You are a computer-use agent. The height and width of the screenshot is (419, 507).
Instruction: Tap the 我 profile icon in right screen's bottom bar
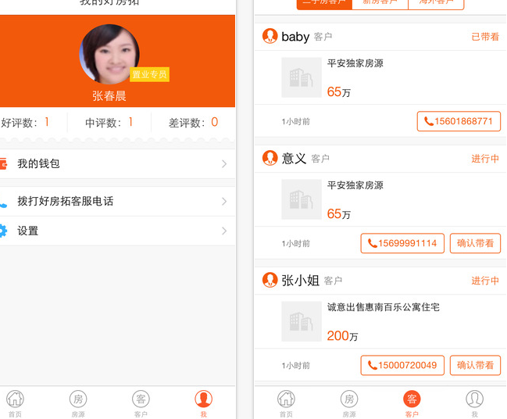coord(474,402)
